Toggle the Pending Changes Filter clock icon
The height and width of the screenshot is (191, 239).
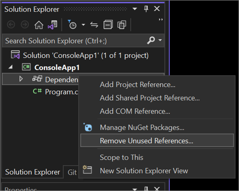[x=72, y=24]
